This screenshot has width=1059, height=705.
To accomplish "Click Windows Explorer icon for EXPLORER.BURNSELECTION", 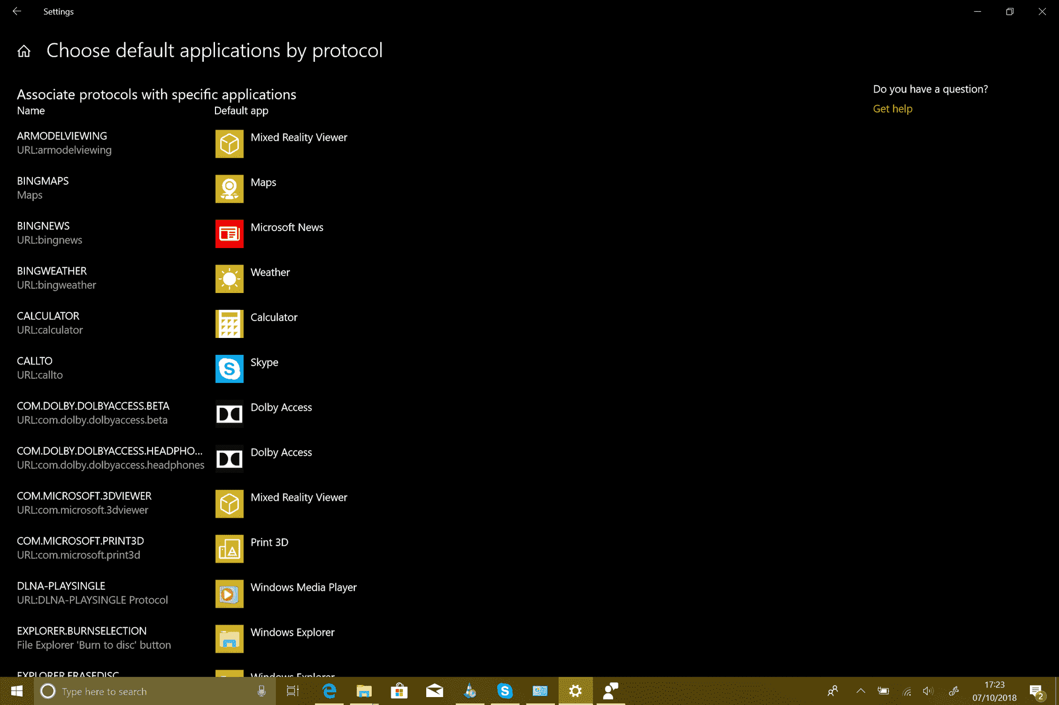I will 229,638.
